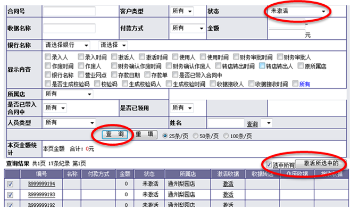350x209 pixels.
Task: Check the 录入人 checkbox
Action: 48,57
